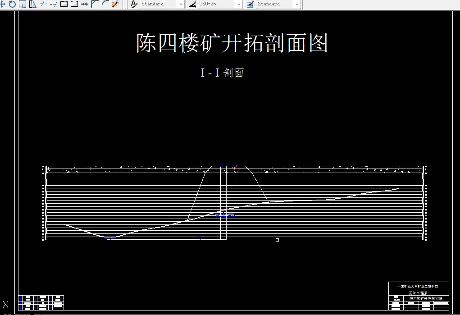Click the UCS icon at bottom left

pyautogui.click(x=5, y=305)
